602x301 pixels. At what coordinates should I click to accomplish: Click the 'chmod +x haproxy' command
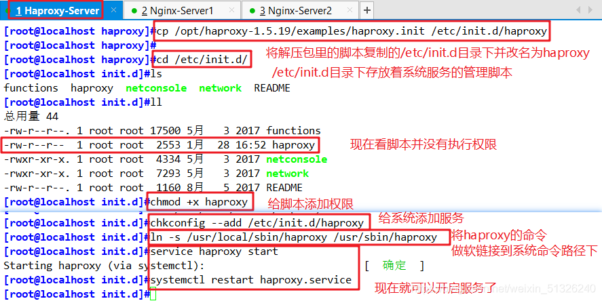[199, 202]
